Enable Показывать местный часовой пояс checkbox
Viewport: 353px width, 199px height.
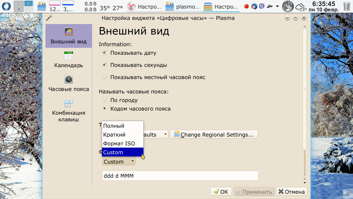tap(104, 77)
